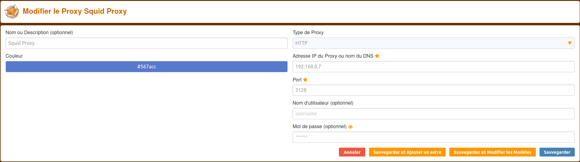Click into the username field
The height and width of the screenshot is (162, 580).
coord(433,114)
